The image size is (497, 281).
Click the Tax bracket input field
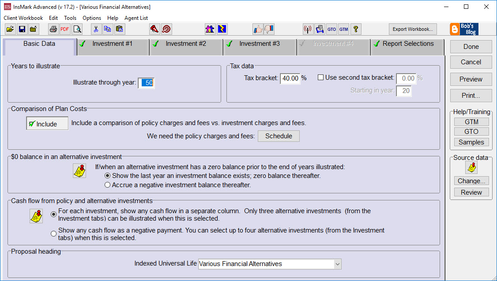[x=290, y=79]
